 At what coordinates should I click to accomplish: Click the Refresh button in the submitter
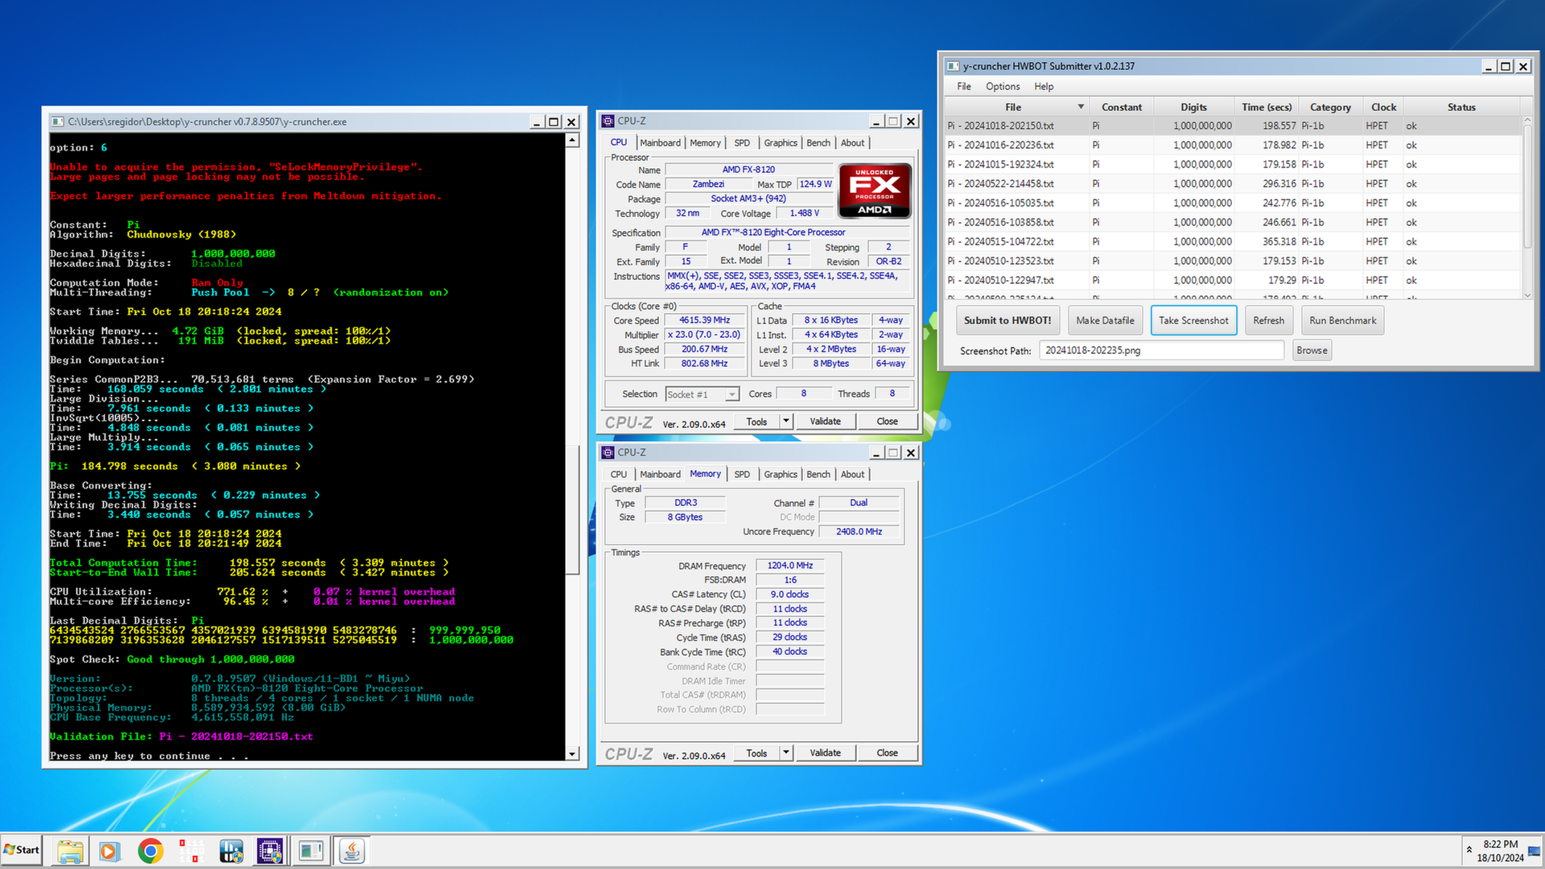pyautogui.click(x=1268, y=320)
